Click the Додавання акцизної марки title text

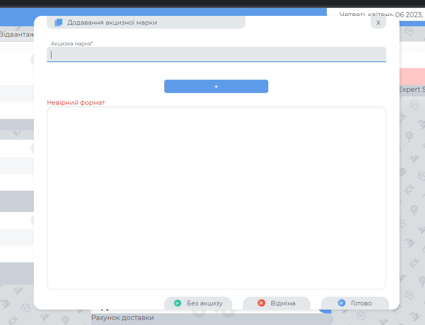click(112, 23)
